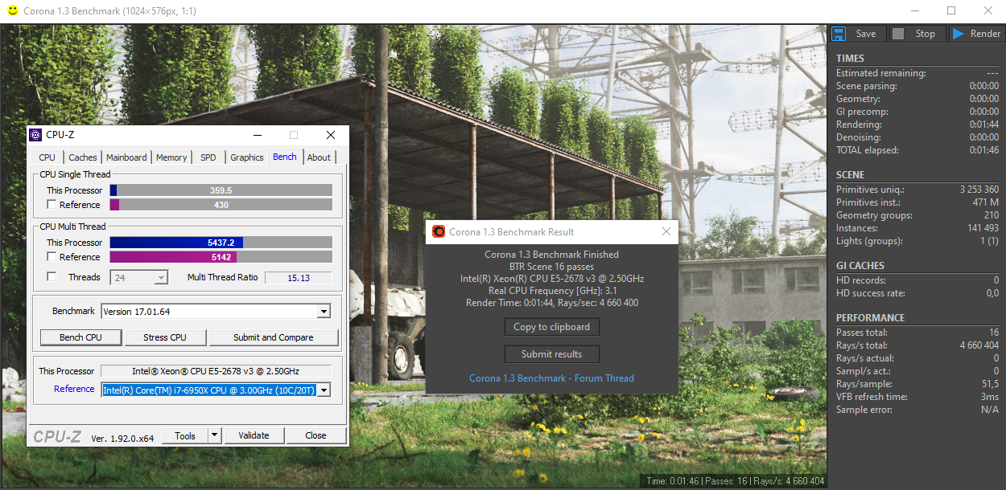This screenshot has width=1006, height=490.
Task: Enable Multi Thread Reference checkbox
Action: pos(52,257)
